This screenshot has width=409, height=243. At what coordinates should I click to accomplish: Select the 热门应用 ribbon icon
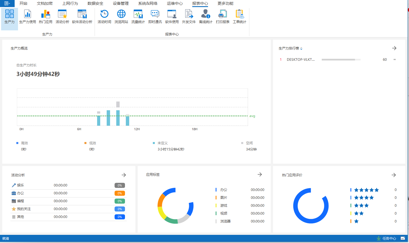pyautogui.click(x=45, y=16)
